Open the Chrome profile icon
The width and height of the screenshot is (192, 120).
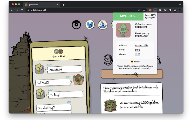(x=175, y=10)
